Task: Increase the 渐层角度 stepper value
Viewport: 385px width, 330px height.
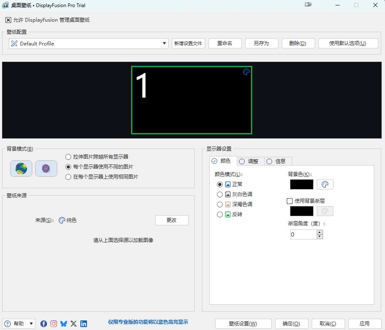Action: pyautogui.click(x=320, y=232)
